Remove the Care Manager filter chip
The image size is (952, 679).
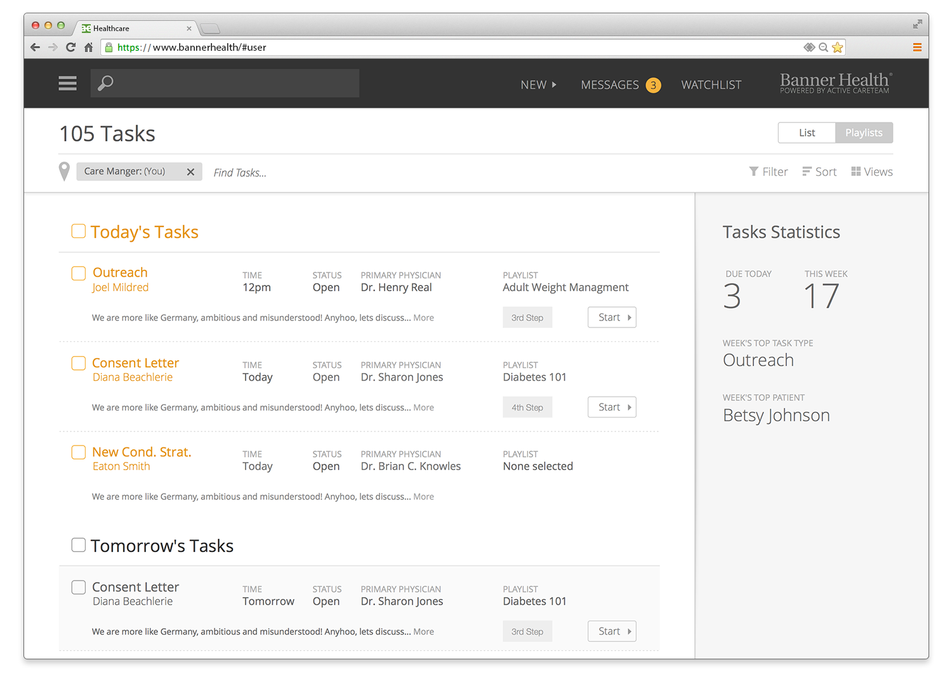click(190, 171)
